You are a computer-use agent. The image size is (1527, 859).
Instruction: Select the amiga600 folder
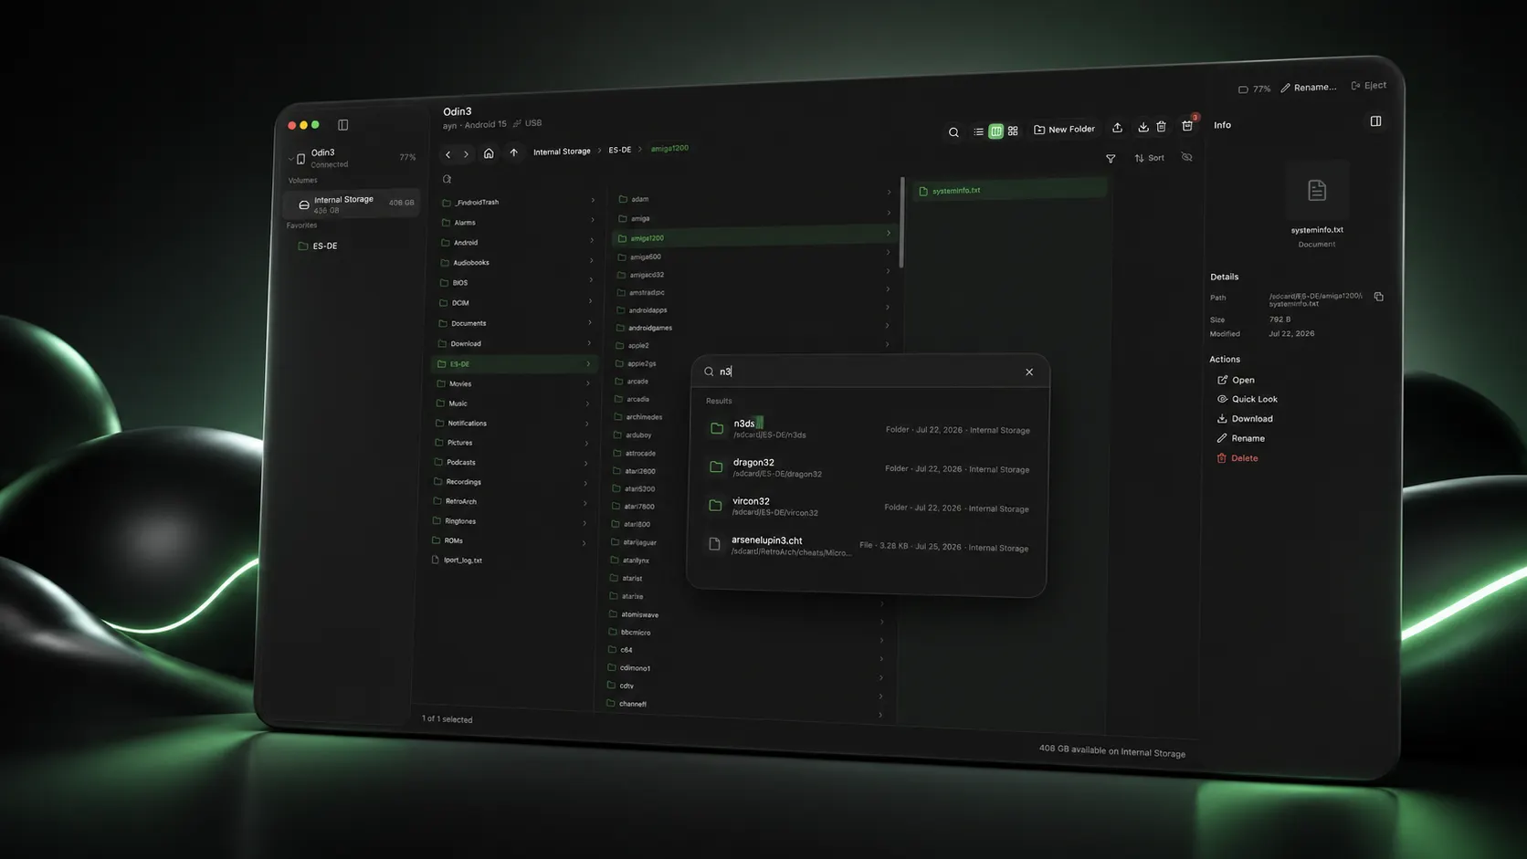753,255
